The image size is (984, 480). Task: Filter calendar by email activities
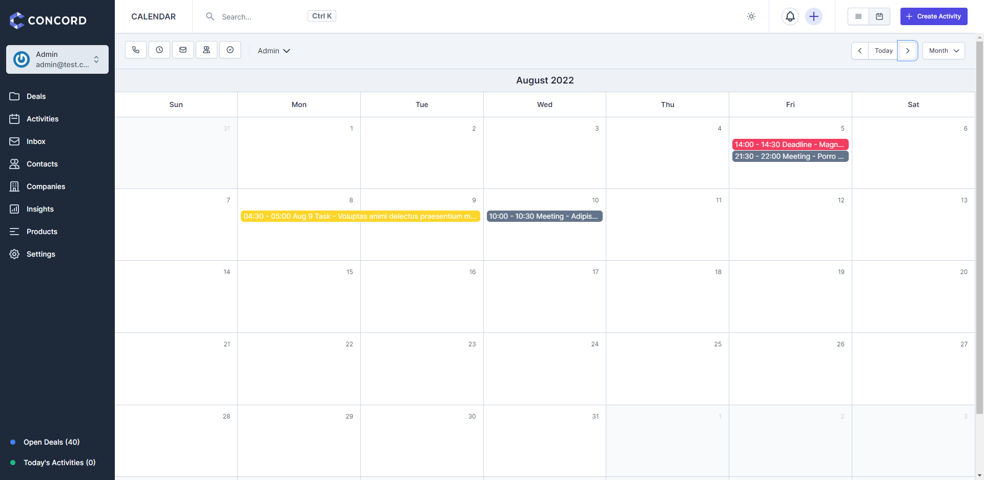point(183,50)
